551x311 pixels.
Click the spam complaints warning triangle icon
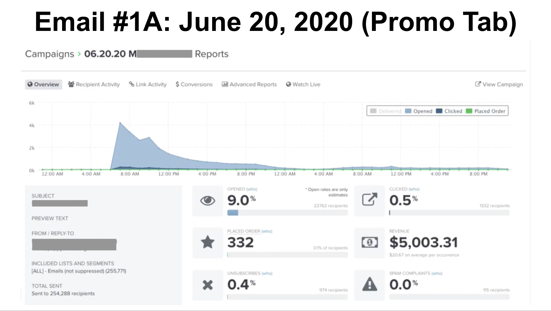(369, 284)
